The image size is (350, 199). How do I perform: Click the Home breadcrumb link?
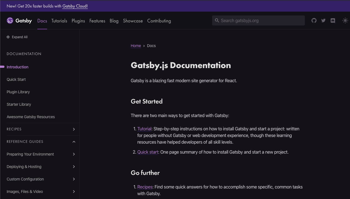[136, 46]
